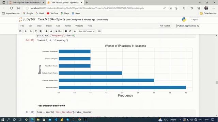Restart the kernel with the circular arrow icon
The image size is (218, 122).
pos(70,31)
